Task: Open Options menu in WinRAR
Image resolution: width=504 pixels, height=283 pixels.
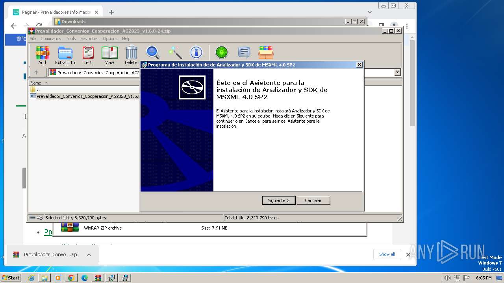Action: click(110, 39)
